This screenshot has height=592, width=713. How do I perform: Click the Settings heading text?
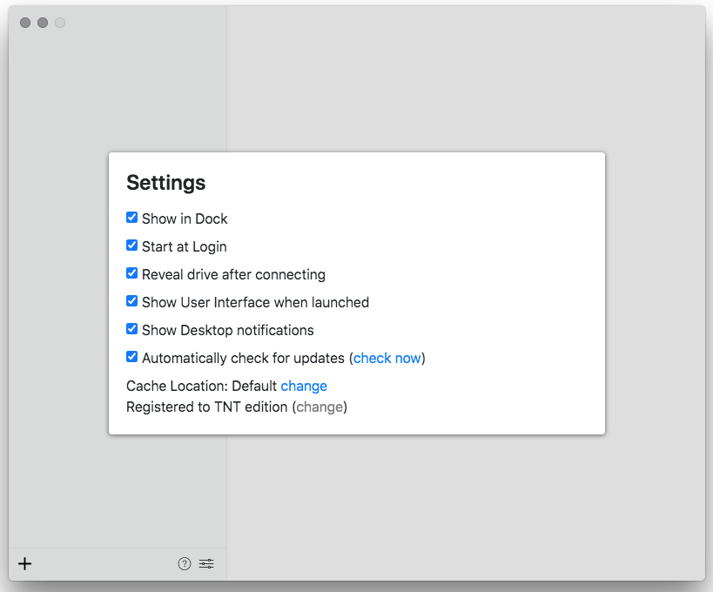(x=166, y=183)
